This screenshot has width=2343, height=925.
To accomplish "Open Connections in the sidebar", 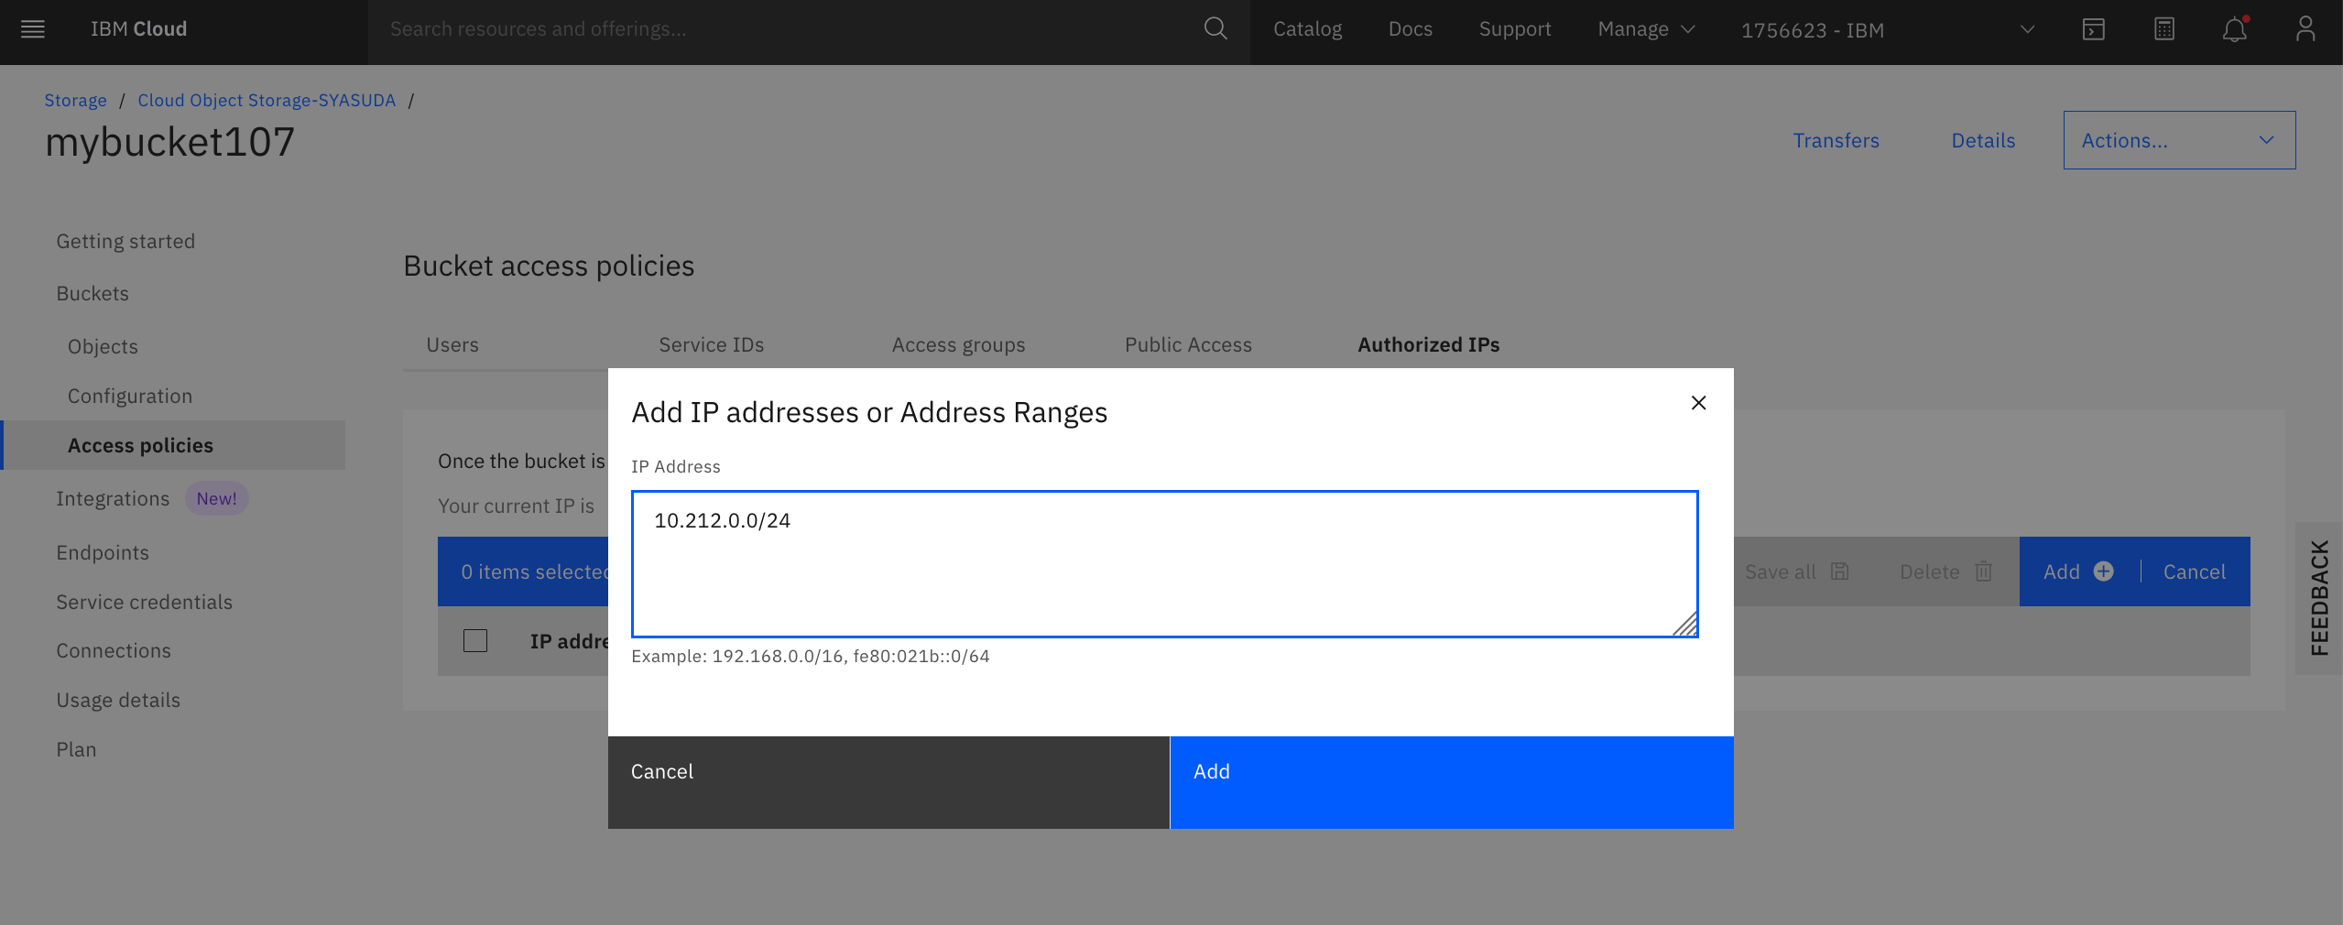I will 114,651.
